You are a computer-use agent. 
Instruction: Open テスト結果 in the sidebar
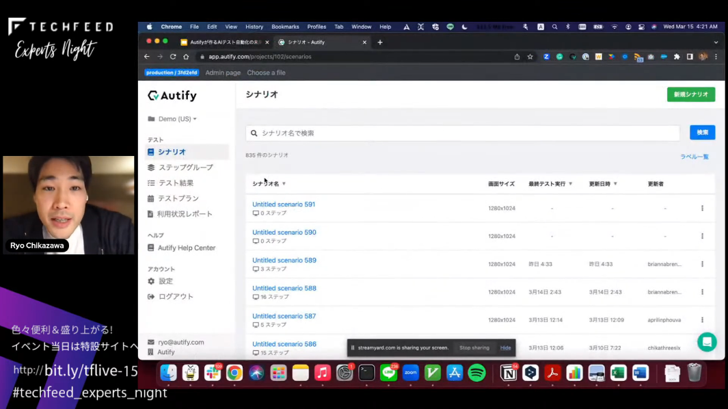tap(170, 183)
